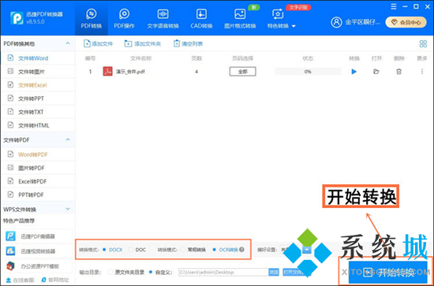
Task: Click the 页码选择 column header
Action: pos(242,58)
